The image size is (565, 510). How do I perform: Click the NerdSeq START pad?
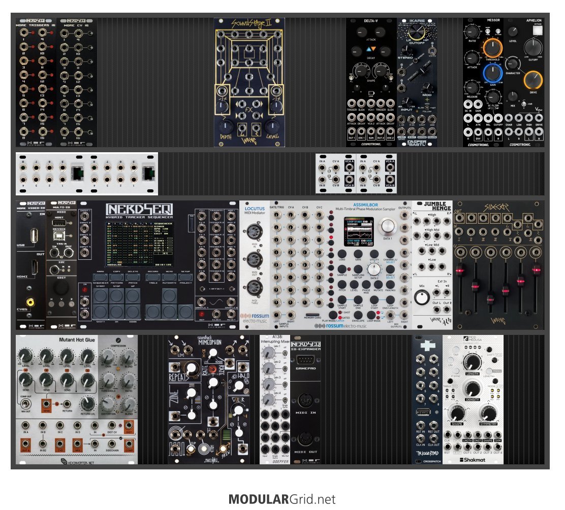pyautogui.click(x=101, y=296)
